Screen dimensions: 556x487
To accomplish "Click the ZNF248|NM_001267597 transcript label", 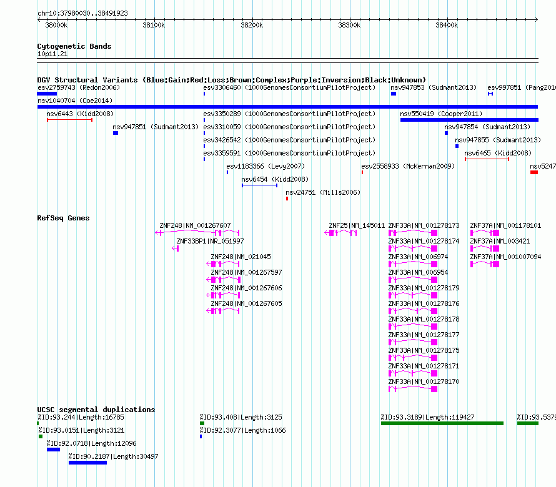I will [x=246, y=272].
